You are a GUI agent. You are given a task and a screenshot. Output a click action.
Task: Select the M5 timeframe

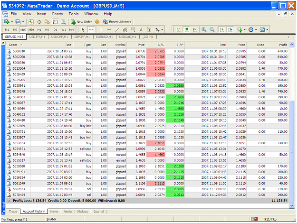(15, 30)
